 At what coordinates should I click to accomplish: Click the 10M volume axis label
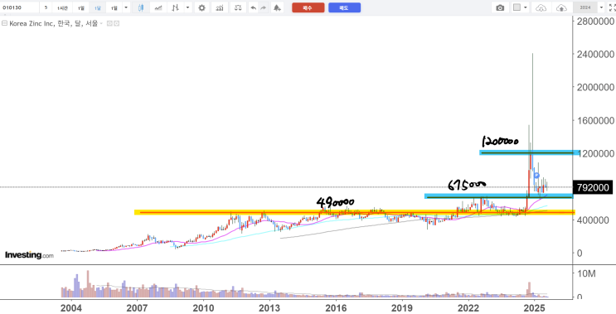coord(587,274)
